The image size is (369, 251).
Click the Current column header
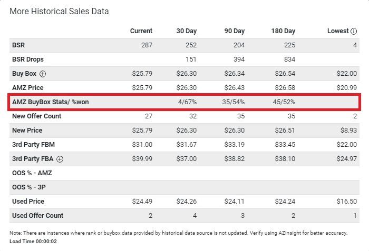(x=141, y=31)
